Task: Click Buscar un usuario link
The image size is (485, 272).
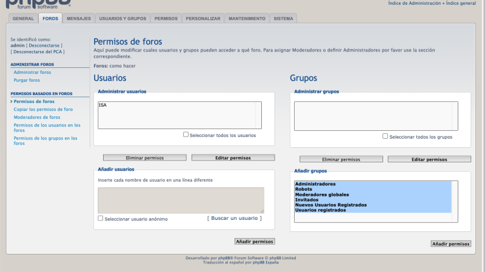Action: tap(234, 218)
